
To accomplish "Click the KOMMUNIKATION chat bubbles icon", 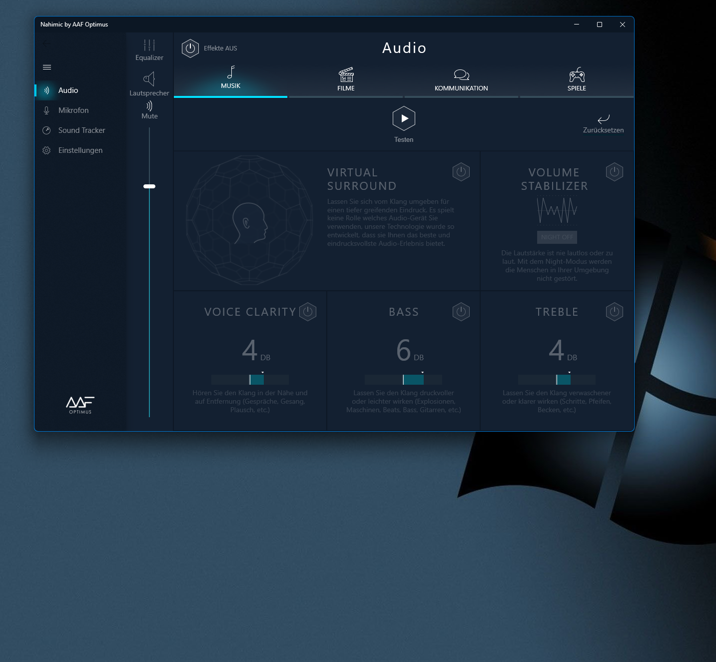I will [461, 75].
